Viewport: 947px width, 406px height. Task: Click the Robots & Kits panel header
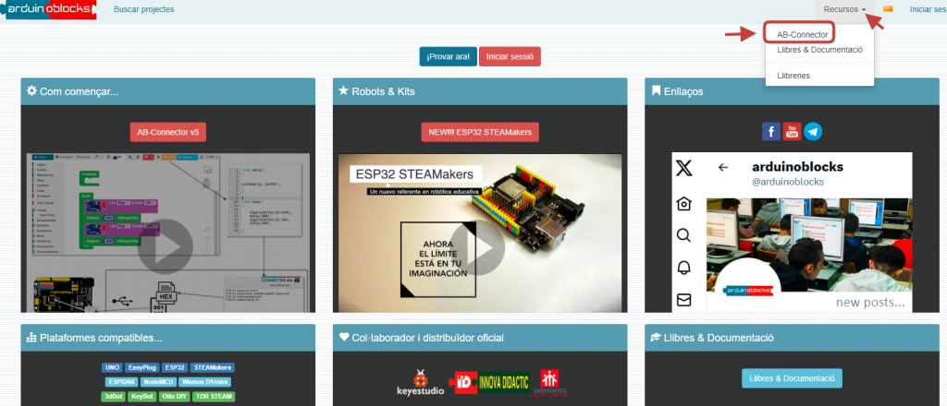480,91
